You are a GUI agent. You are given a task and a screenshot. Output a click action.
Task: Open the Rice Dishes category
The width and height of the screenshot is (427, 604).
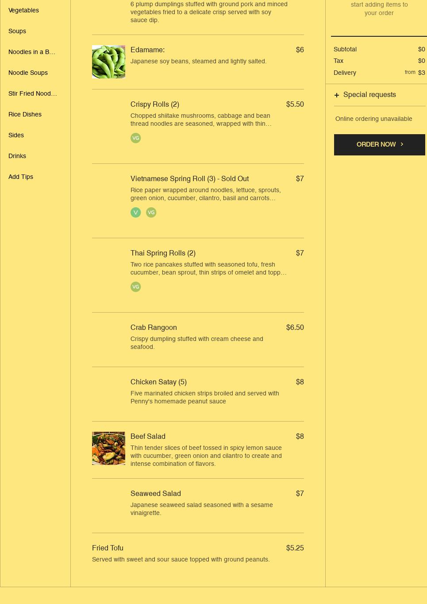coord(25,114)
